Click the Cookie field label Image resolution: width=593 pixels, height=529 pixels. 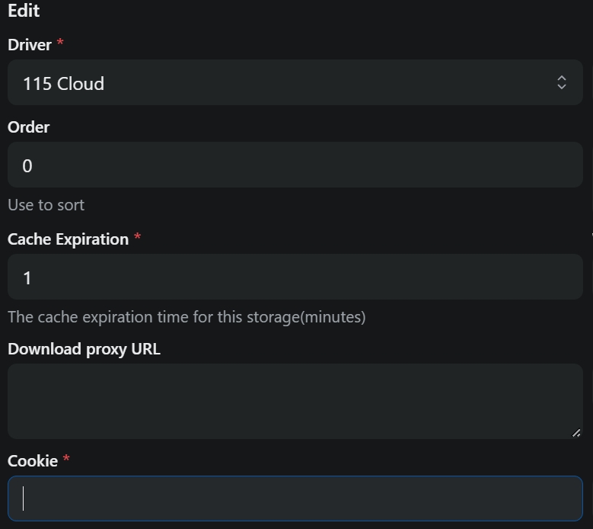33,461
